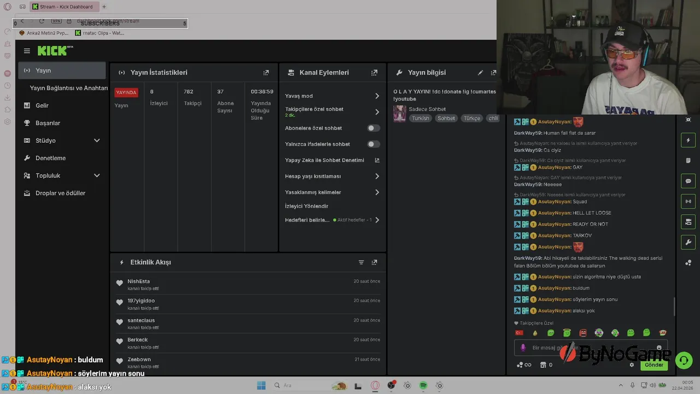Click follower NishEsta in the activity feed

[138, 281]
